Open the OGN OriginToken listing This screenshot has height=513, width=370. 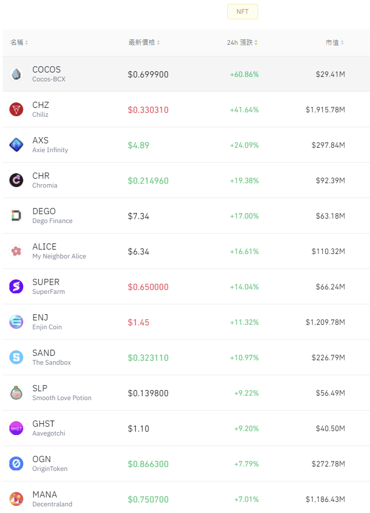point(186,464)
